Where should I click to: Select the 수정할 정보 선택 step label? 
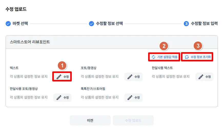point(109,24)
